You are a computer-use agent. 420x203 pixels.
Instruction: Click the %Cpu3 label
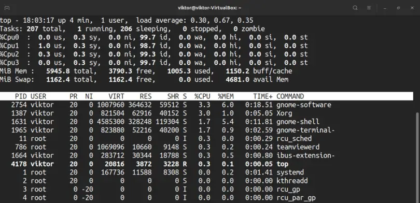pyautogui.click(x=9, y=63)
